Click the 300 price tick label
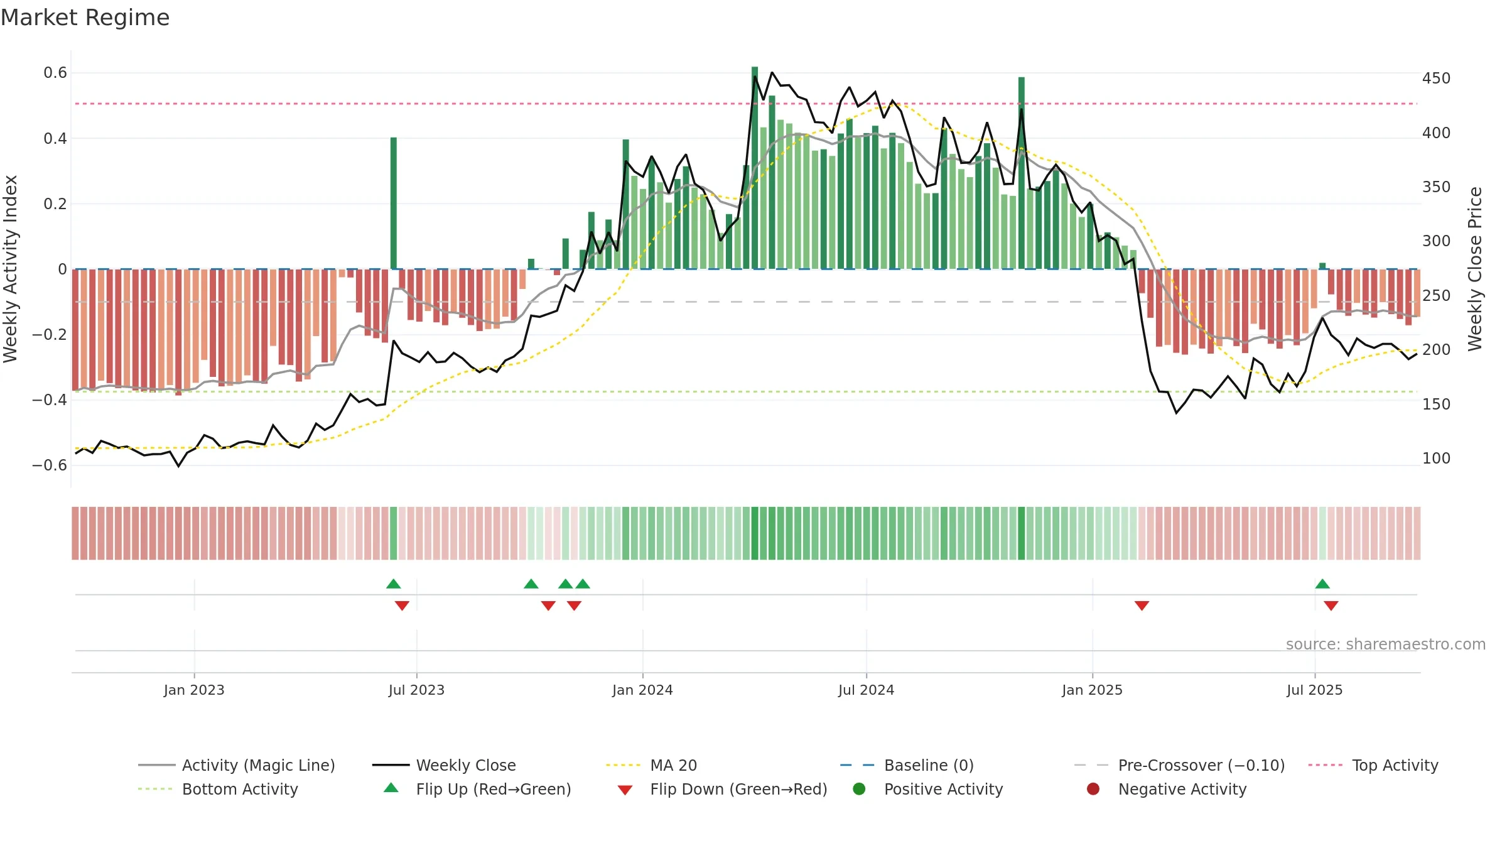Viewport: 1507px width, 848px height. (x=1436, y=241)
